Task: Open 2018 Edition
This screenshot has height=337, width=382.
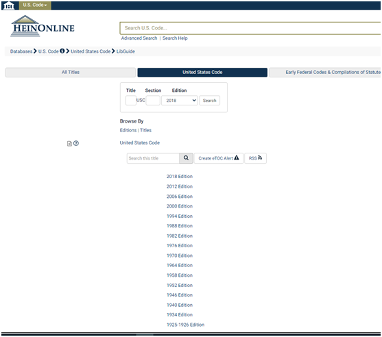Action: coord(180,177)
